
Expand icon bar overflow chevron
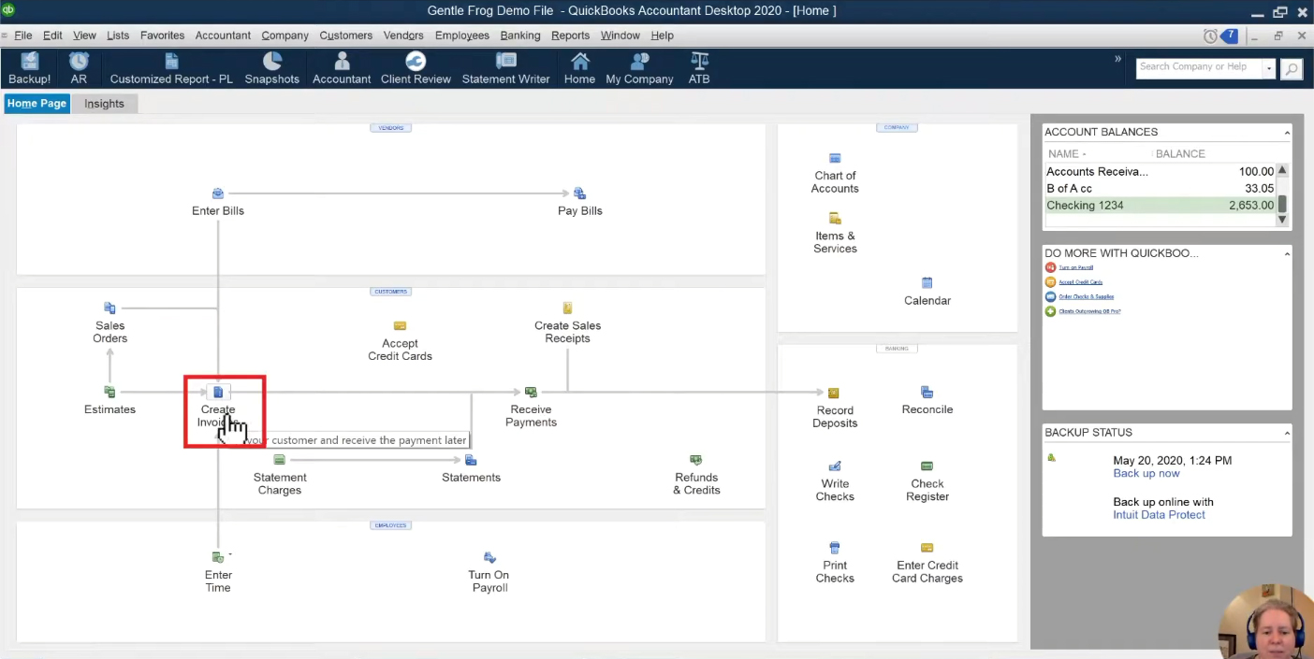point(1117,59)
